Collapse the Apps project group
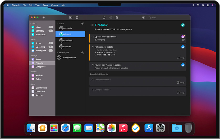 pos(58,23)
